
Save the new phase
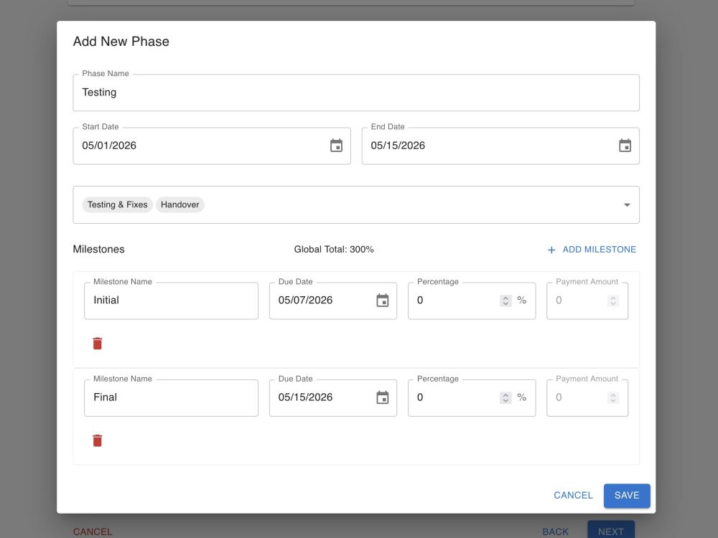point(626,496)
